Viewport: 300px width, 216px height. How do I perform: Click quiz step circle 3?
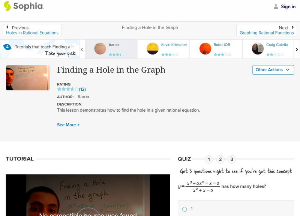pyautogui.click(x=232, y=159)
